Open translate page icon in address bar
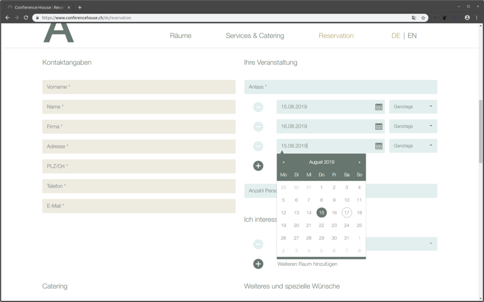 coord(414,18)
